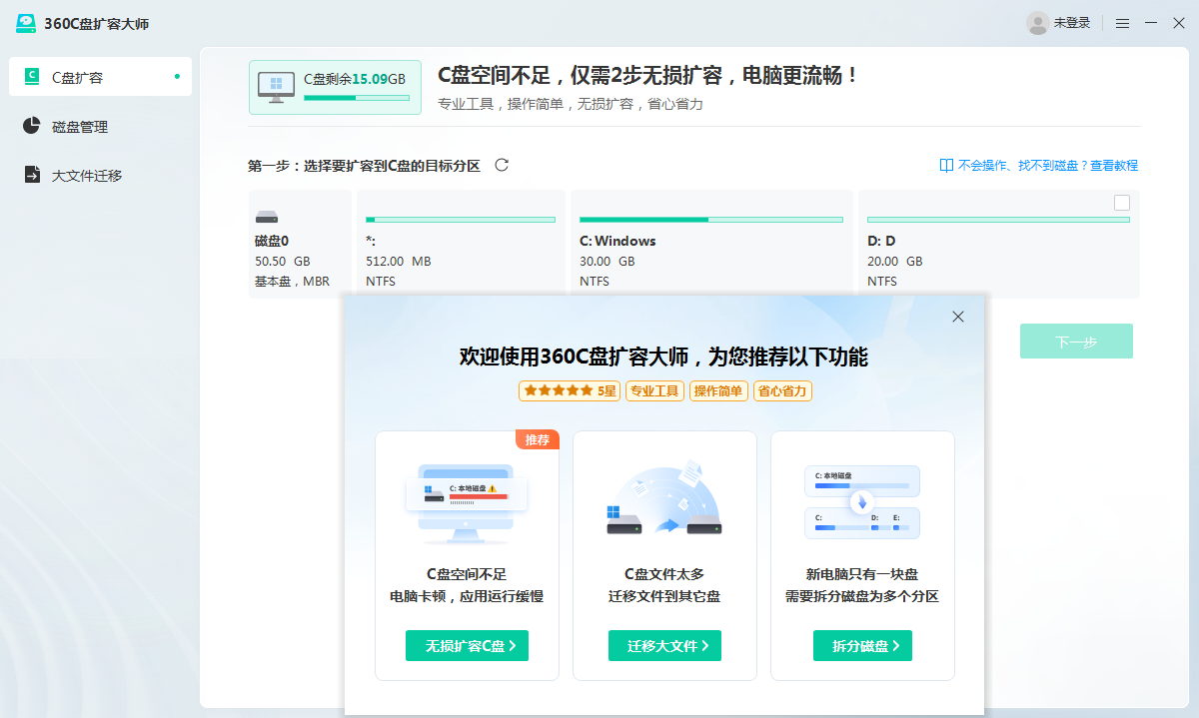Click the 磁盘0 hard drive icon

tap(266, 218)
